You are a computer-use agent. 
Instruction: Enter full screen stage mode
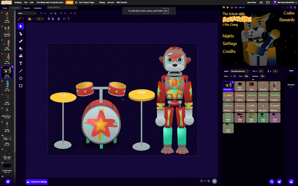tap(295, 8)
